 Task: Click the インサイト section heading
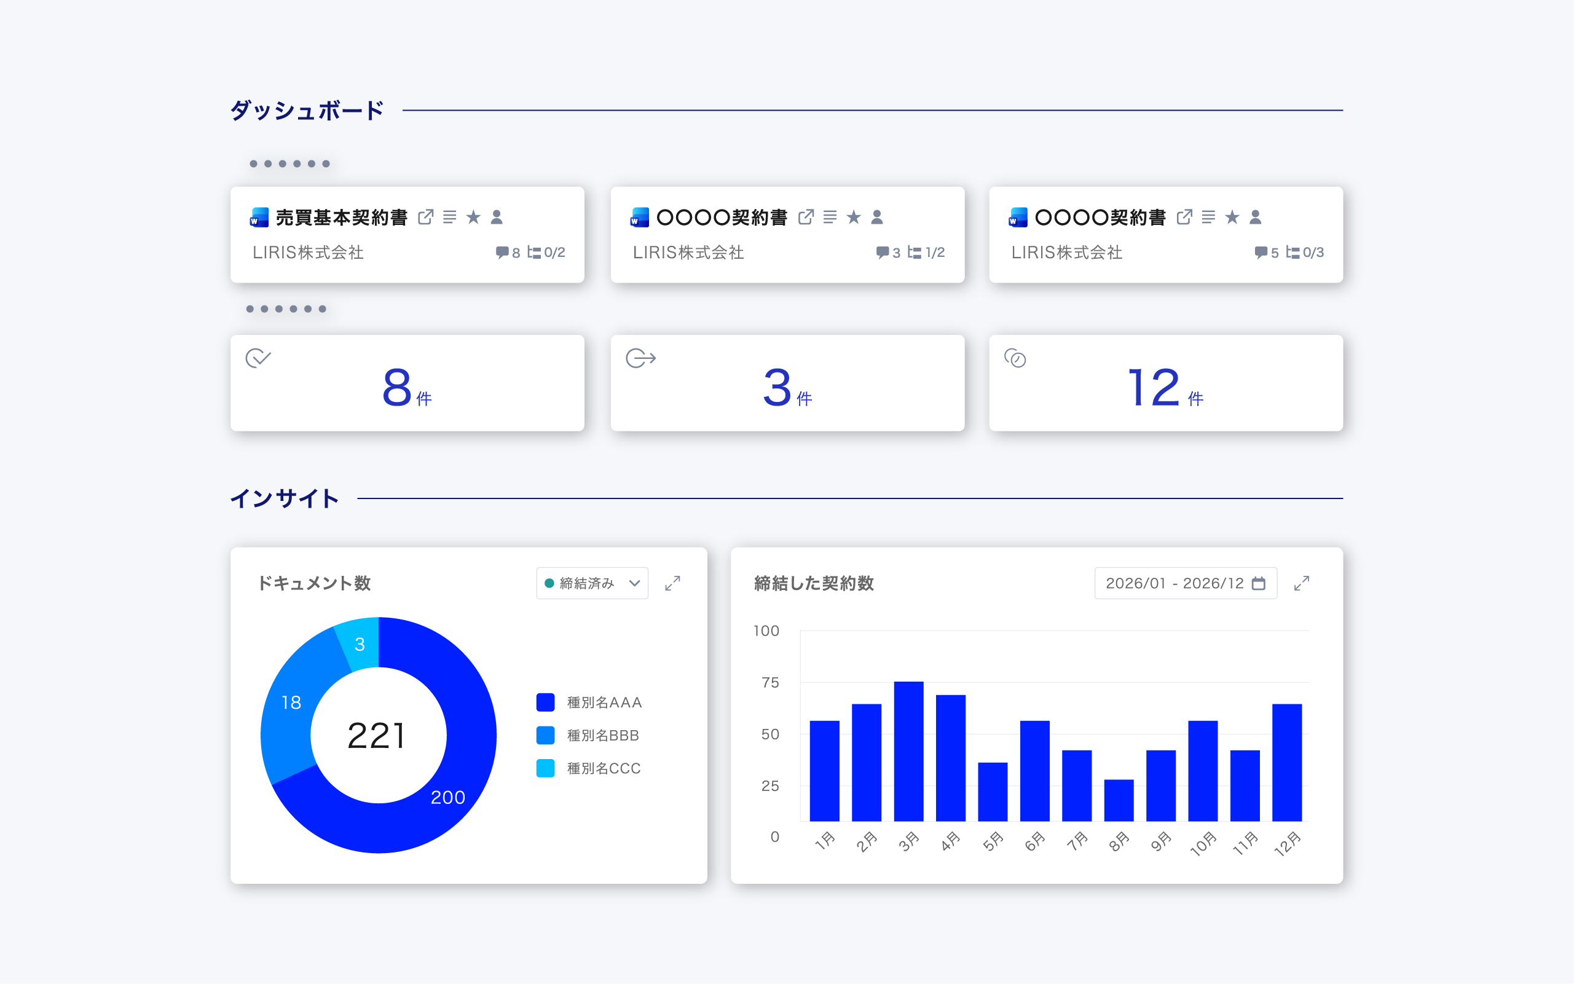coord(285,498)
